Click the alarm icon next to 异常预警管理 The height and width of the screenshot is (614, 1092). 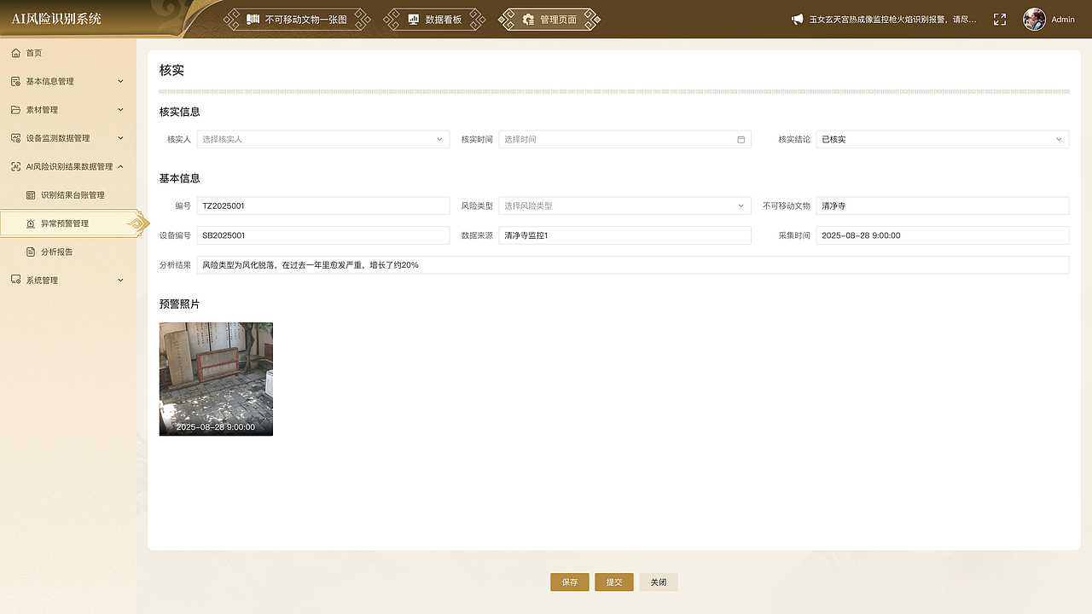[x=31, y=223]
